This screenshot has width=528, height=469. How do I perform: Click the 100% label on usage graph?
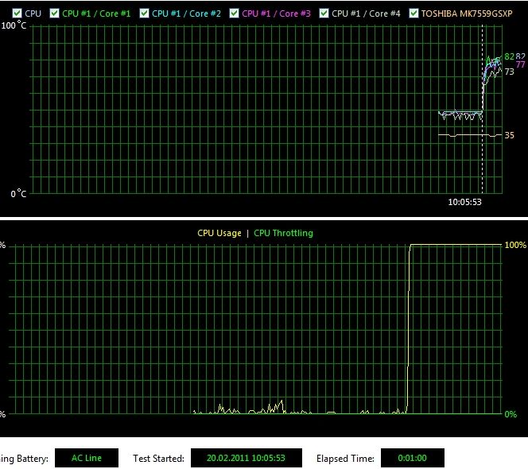tap(515, 246)
